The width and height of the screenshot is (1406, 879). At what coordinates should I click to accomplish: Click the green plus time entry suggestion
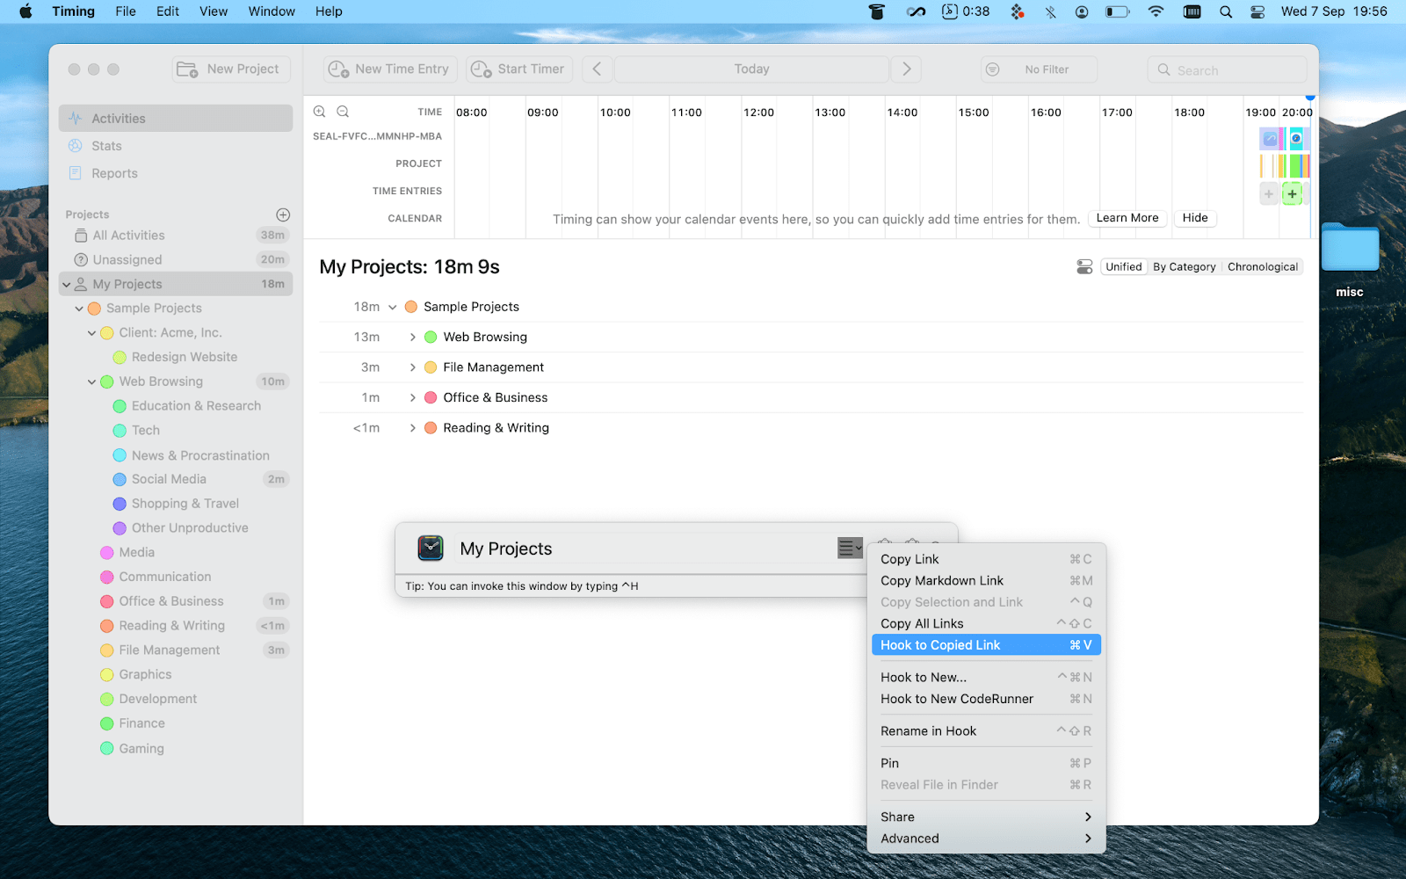(x=1292, y=194)
